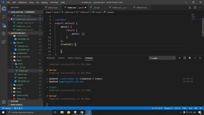Kill the terminal with the trash icon
Image resolution: width=204 pixels, height=115 pixels.
point(190,58)
